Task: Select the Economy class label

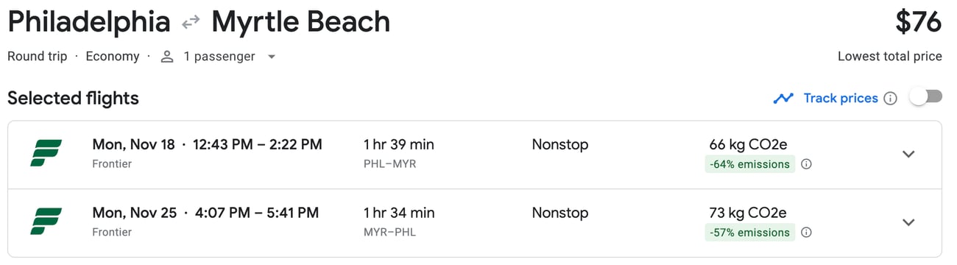Action: 113,57
